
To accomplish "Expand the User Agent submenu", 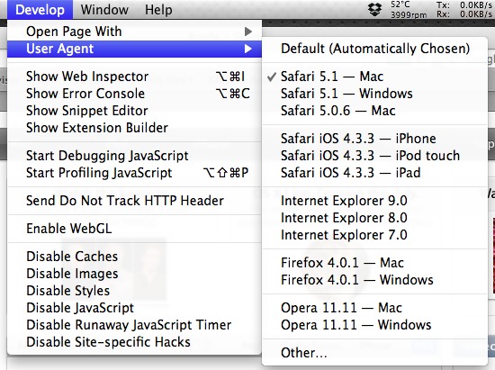I will click(x=134, y=49).
